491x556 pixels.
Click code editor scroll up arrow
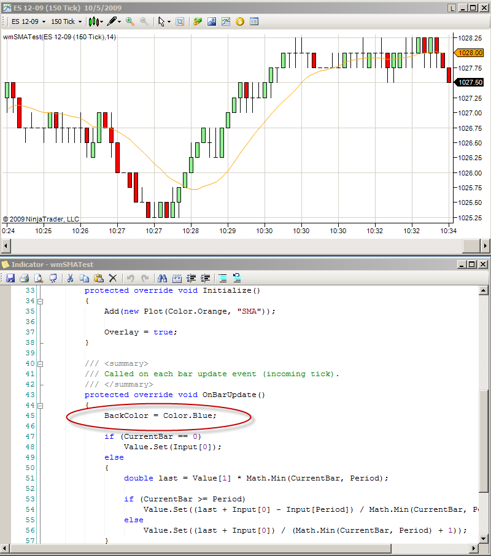[x=484, y=291]
